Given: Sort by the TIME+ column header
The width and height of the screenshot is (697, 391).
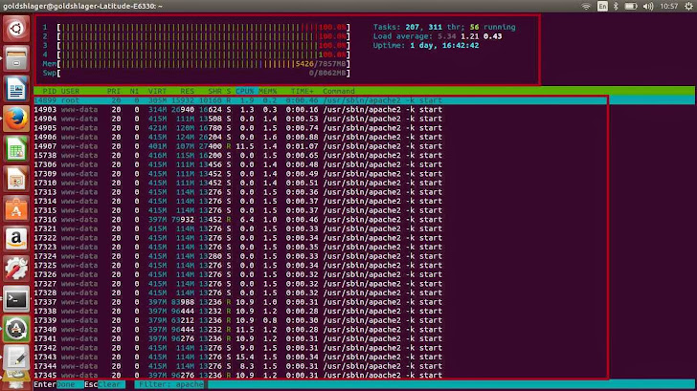Looking at the screenshot, I should (x=303, y=91).
